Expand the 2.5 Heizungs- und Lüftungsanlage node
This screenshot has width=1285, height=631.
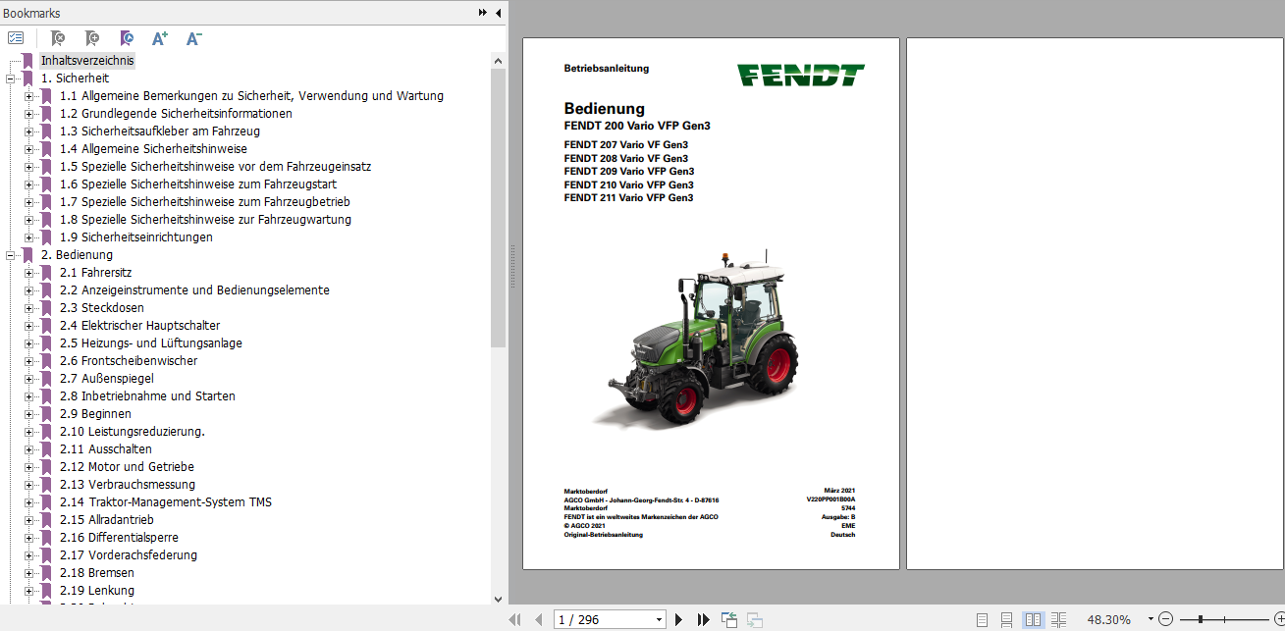click(x=28, y=343)
